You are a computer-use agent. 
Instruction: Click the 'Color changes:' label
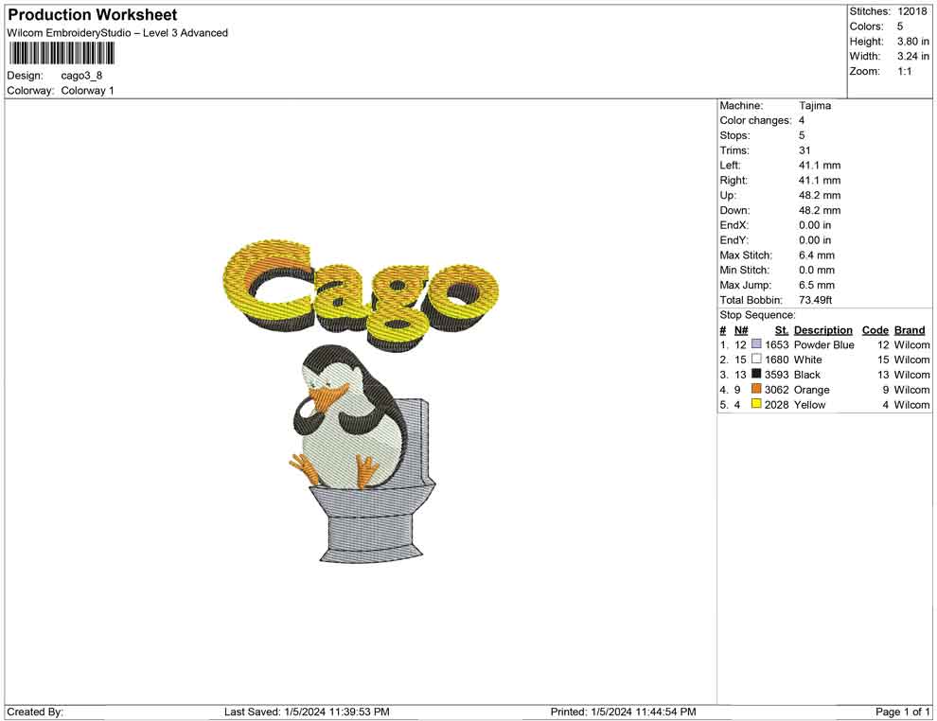click(x=755, y=121)
